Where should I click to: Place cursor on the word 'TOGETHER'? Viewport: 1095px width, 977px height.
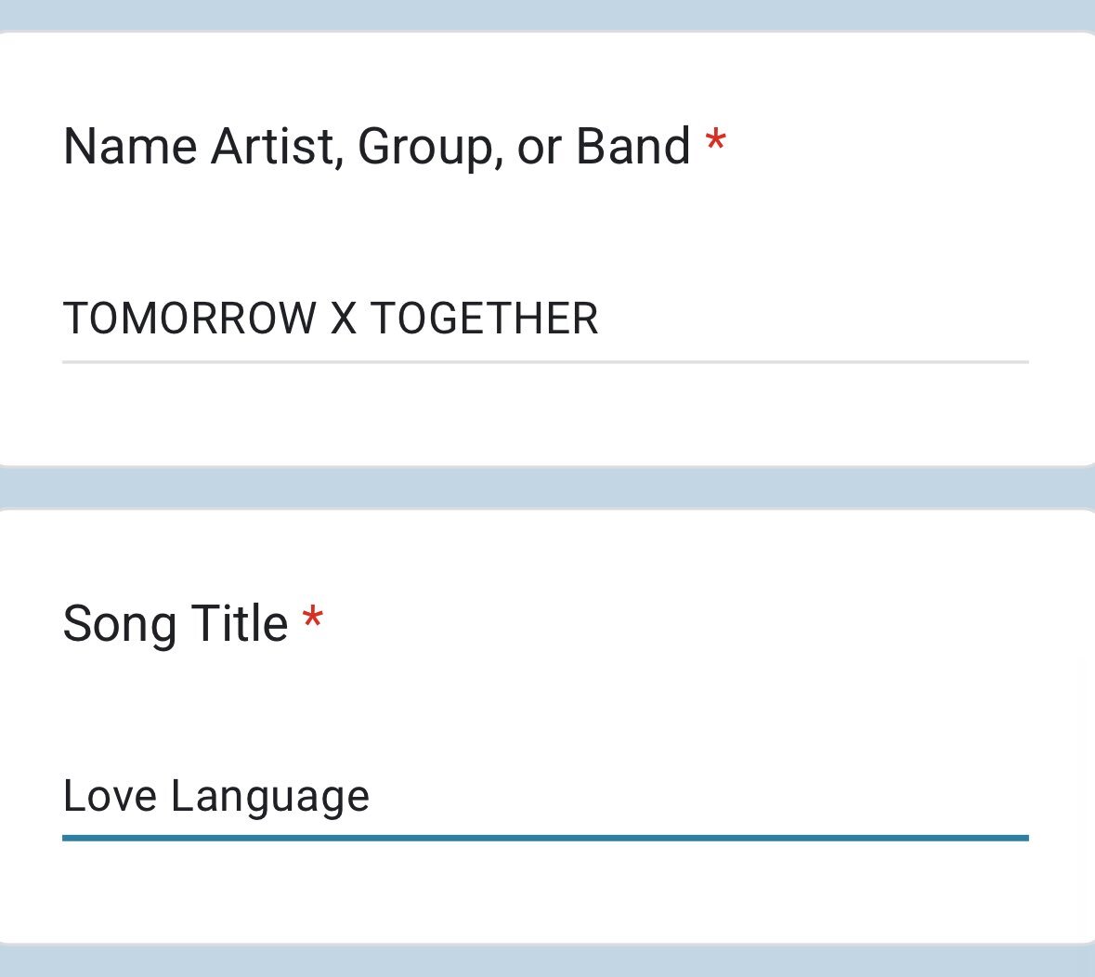(x=484, y=319)
